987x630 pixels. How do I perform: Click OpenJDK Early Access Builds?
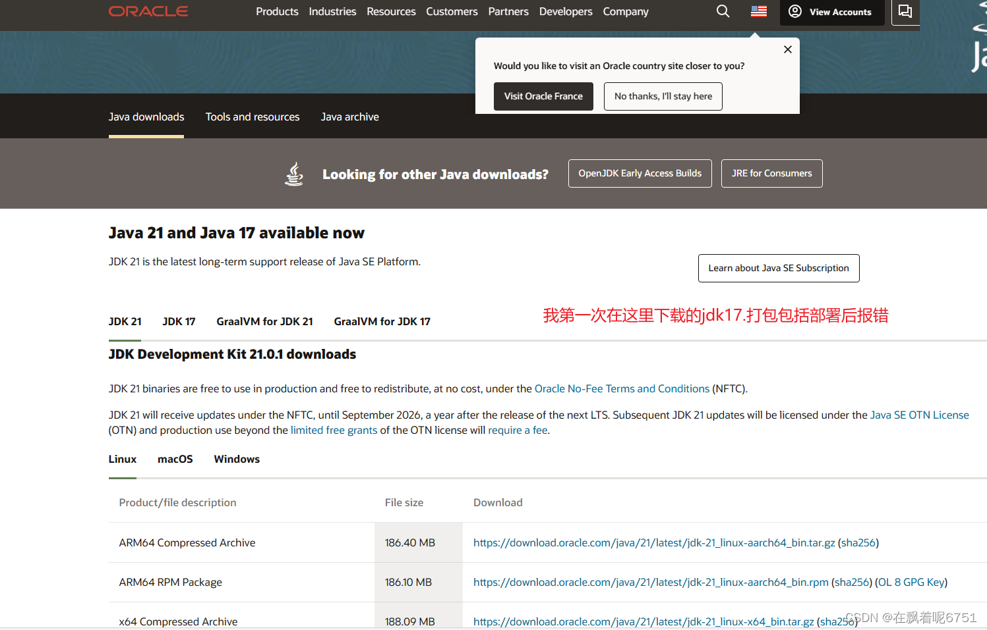coord(640,173)
